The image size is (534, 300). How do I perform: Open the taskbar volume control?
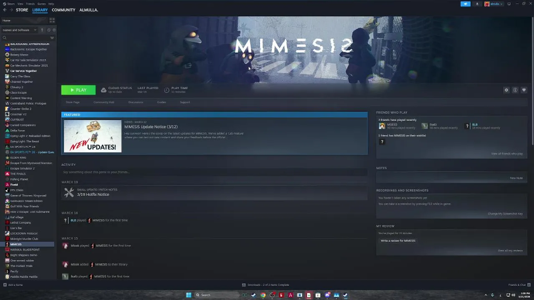coord(513,295)
